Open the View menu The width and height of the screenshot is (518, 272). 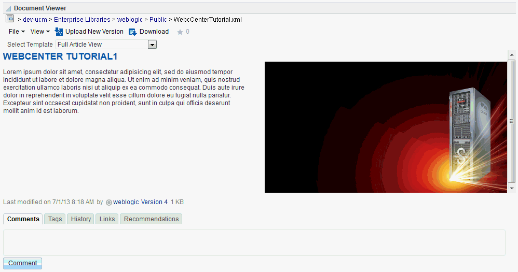(40, 32)
